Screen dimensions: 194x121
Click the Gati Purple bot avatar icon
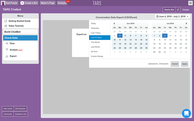click(3, 3)
